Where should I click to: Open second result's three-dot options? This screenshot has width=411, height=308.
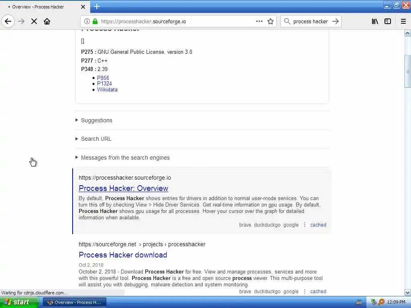(x=305, y=291)
